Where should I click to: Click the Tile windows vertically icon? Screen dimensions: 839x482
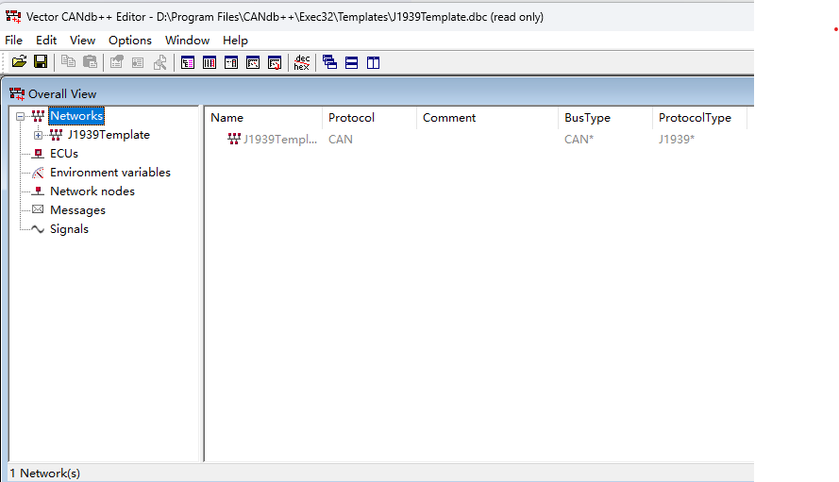373,62
